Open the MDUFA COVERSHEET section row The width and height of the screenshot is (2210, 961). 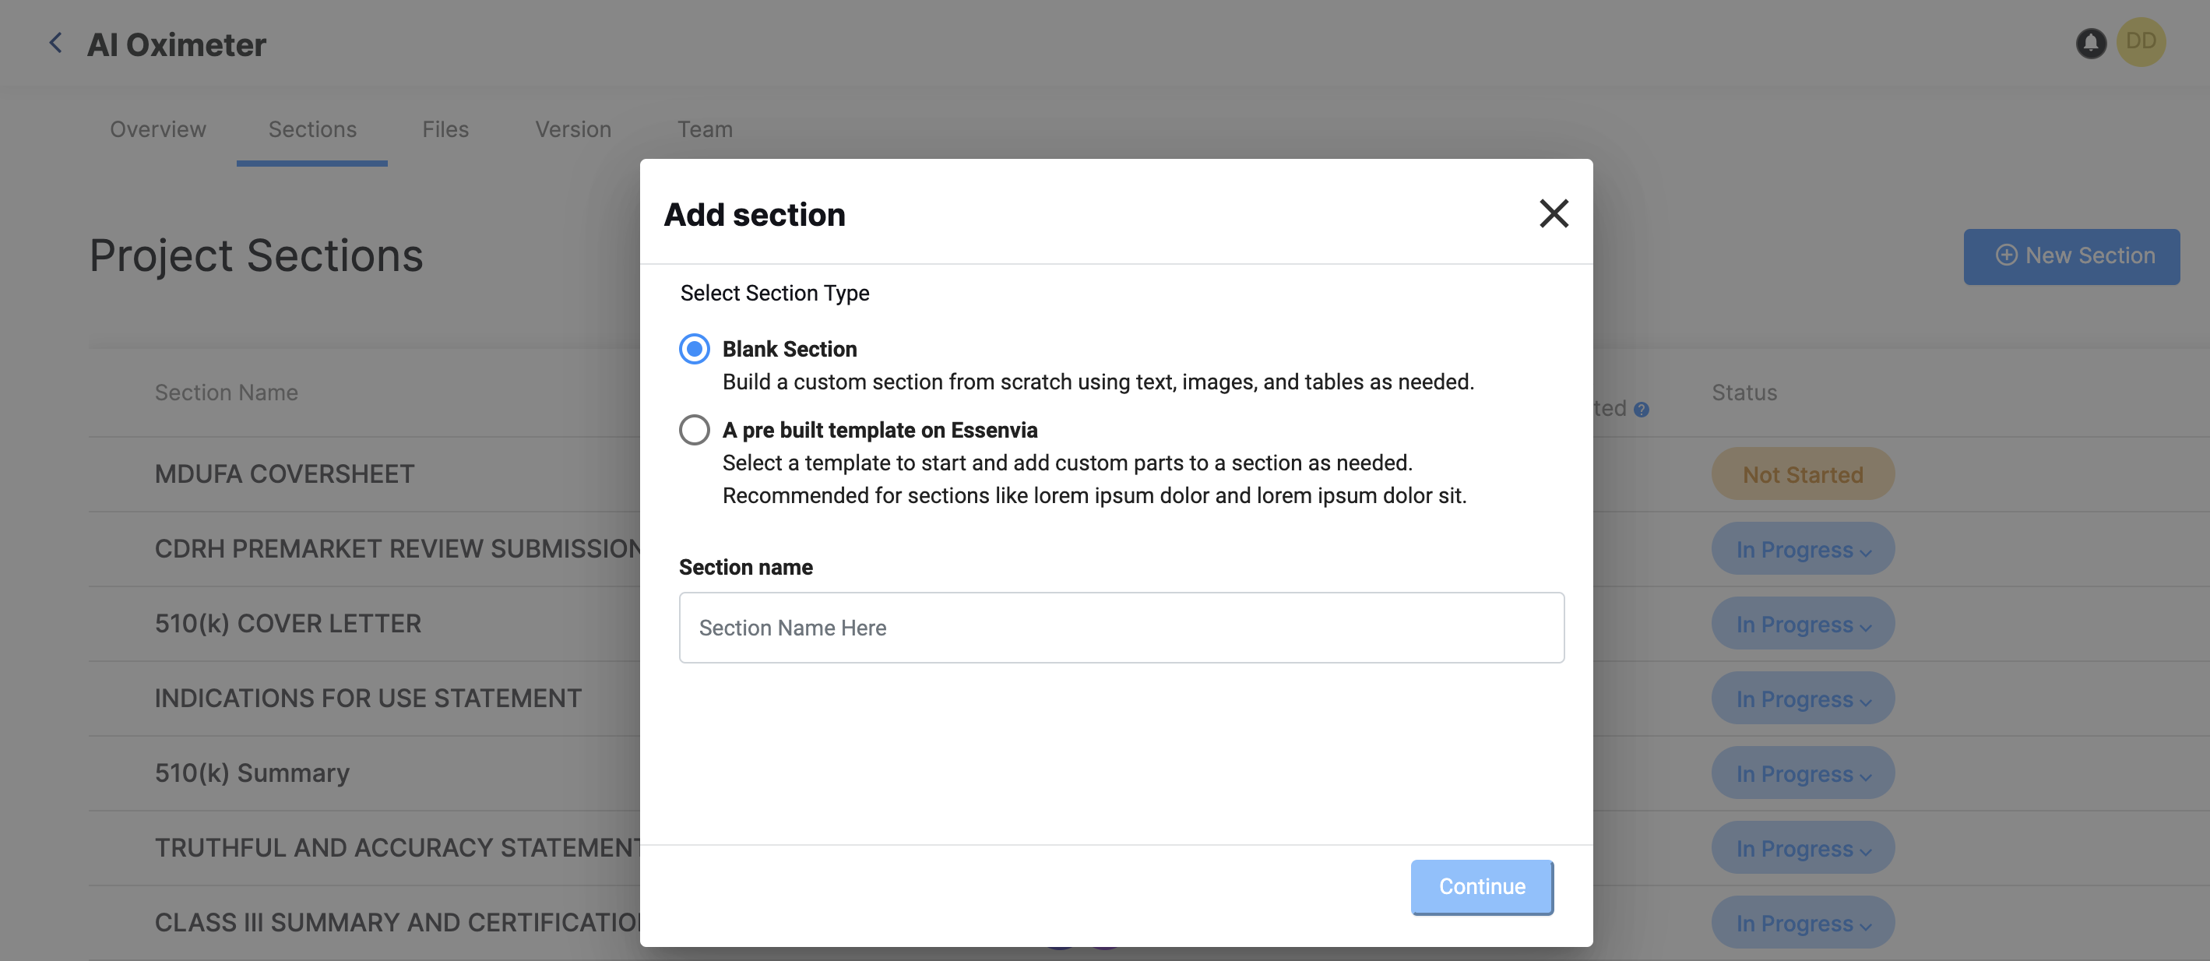click(284, 474)
